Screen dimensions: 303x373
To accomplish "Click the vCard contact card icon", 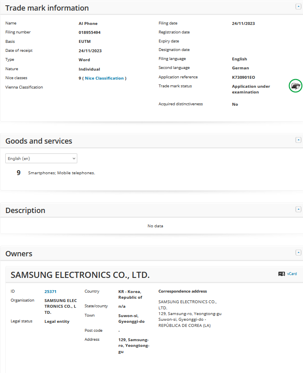I will [281, 274].
